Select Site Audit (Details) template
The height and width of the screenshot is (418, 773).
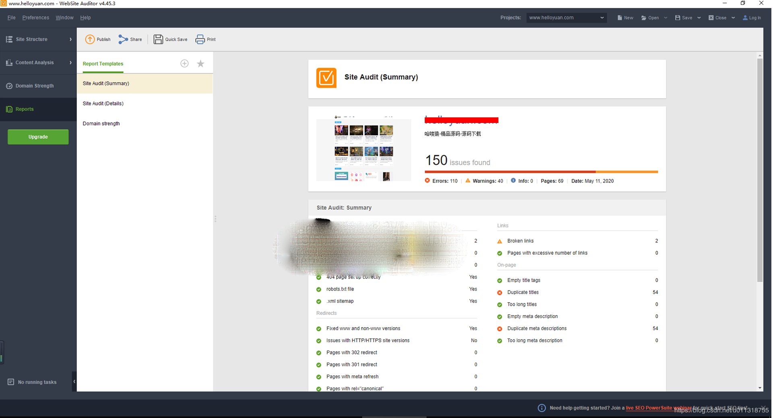[x=145, y=104]
